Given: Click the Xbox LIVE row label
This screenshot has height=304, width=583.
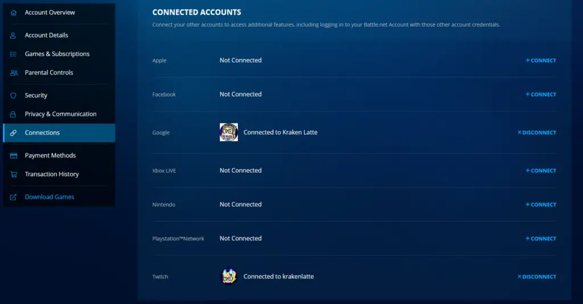Looking at the screenshot, I should pyautogui.click(x=164, y=170).
